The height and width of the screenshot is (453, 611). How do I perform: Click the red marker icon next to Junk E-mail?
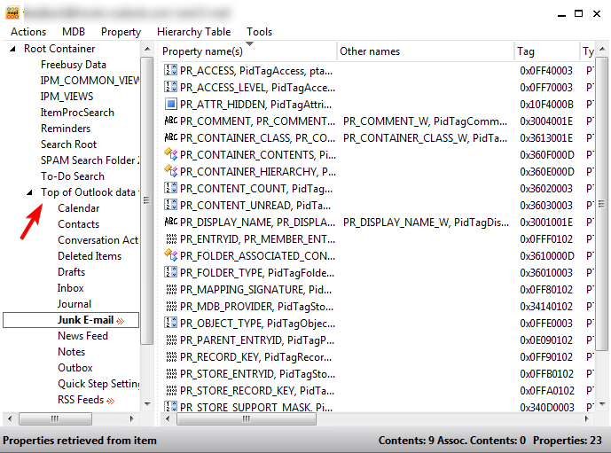coord(121,321)
